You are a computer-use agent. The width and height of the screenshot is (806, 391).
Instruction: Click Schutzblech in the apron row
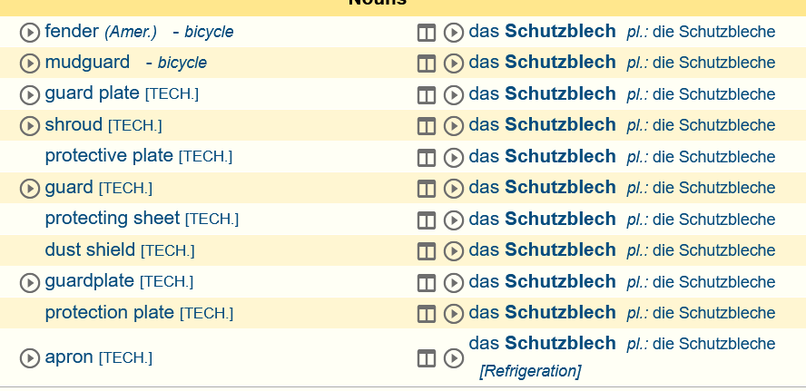pyautogui.click(x=560, y=343)
